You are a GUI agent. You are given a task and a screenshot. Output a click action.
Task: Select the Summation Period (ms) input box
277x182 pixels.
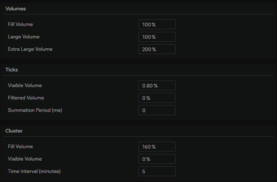[x=157, y=110]
